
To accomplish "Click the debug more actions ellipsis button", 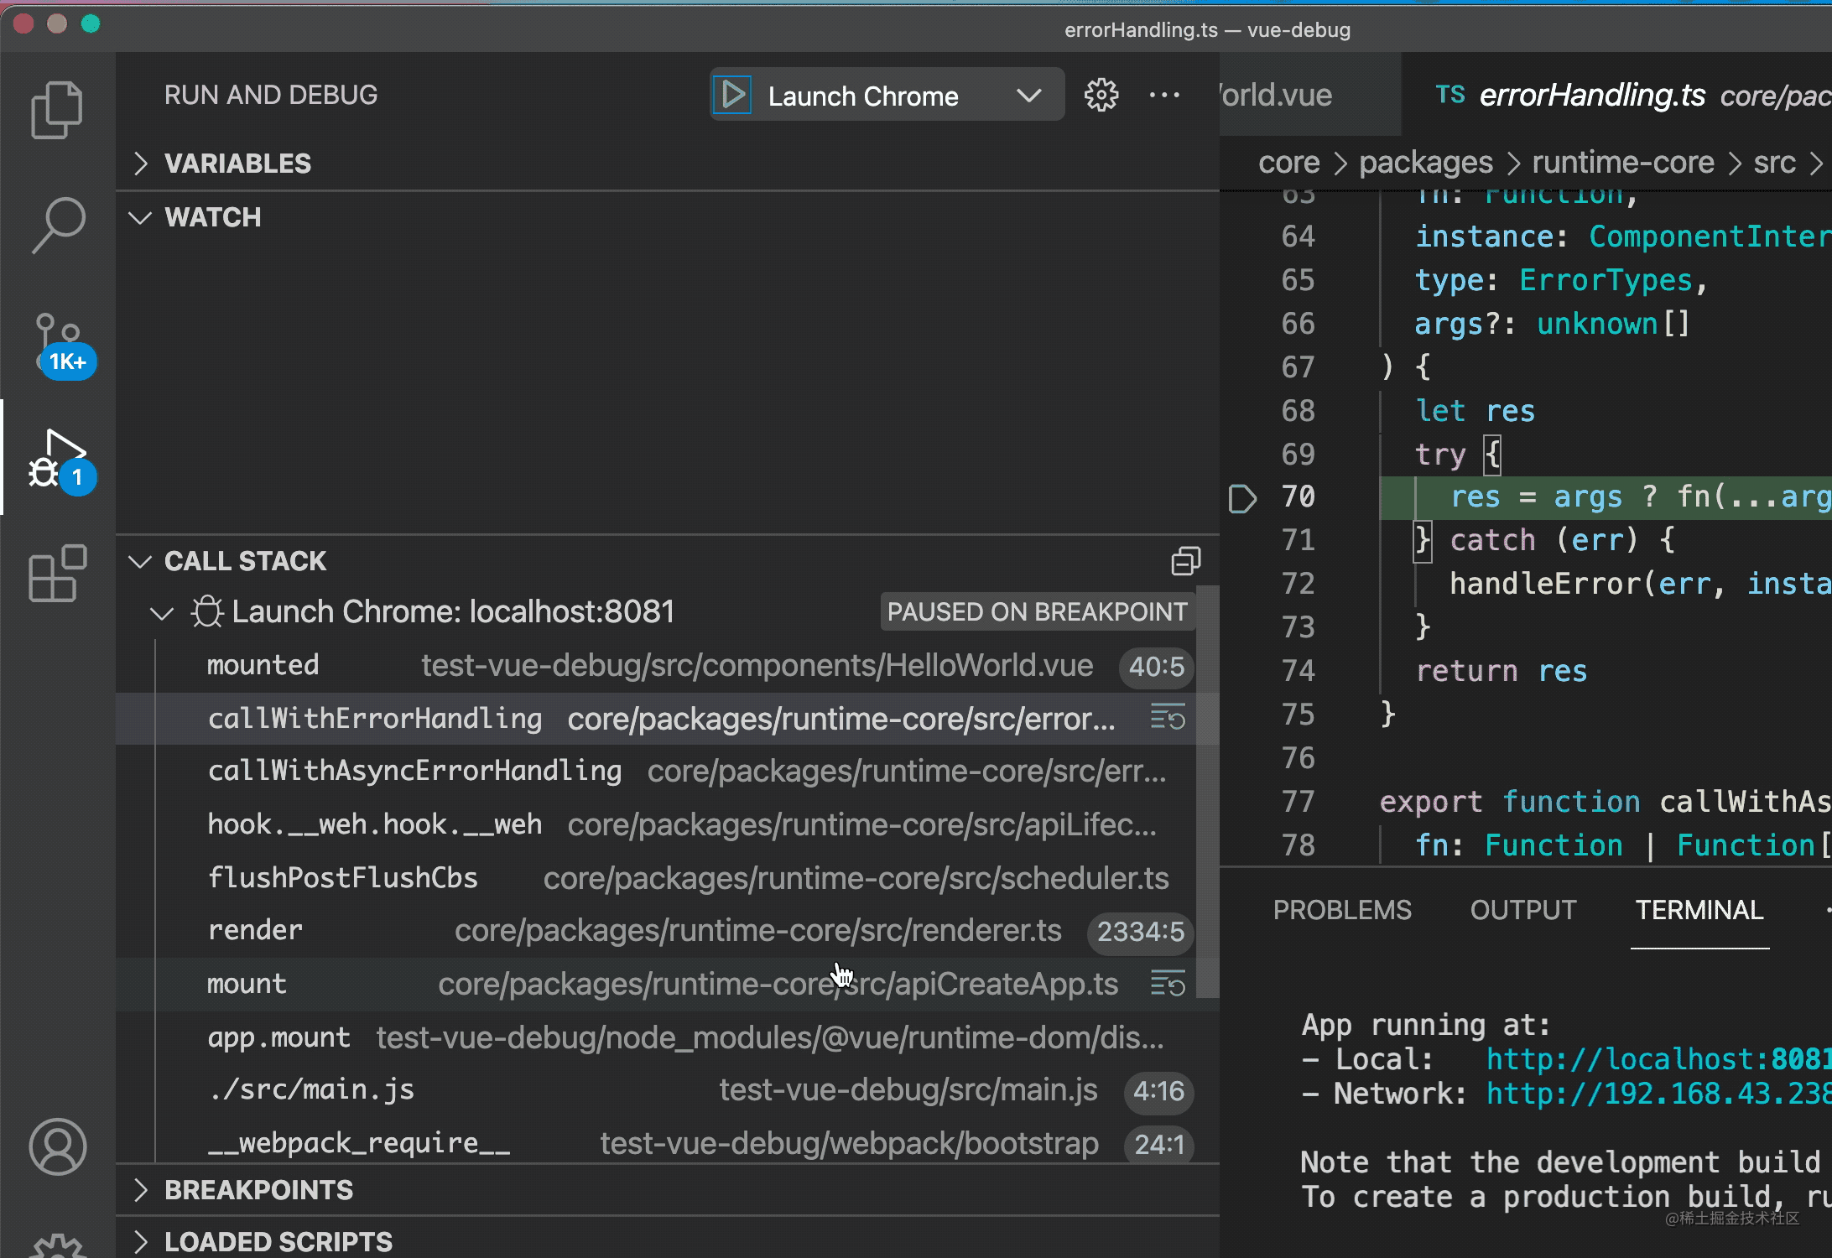I will point(1163,95).
